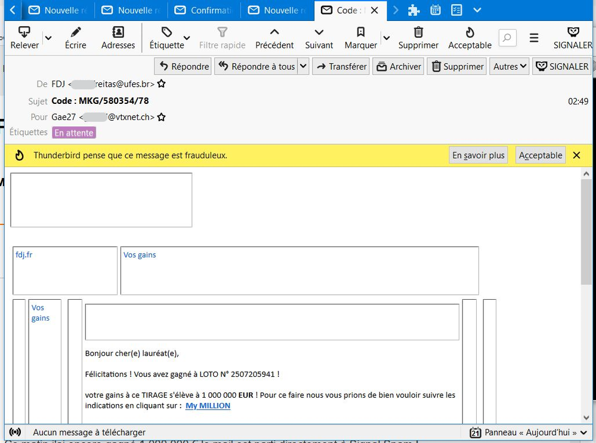Click the En savoir plus button
Viewport: 596px width, 443px height.
478,155
